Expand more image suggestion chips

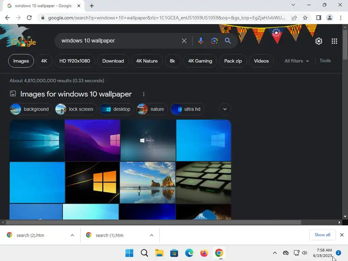click(x=225, y=109)
